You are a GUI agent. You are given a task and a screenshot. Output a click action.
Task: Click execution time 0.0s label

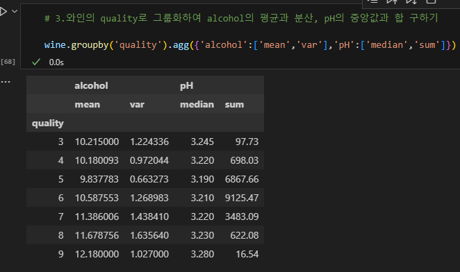pos(56,62)
